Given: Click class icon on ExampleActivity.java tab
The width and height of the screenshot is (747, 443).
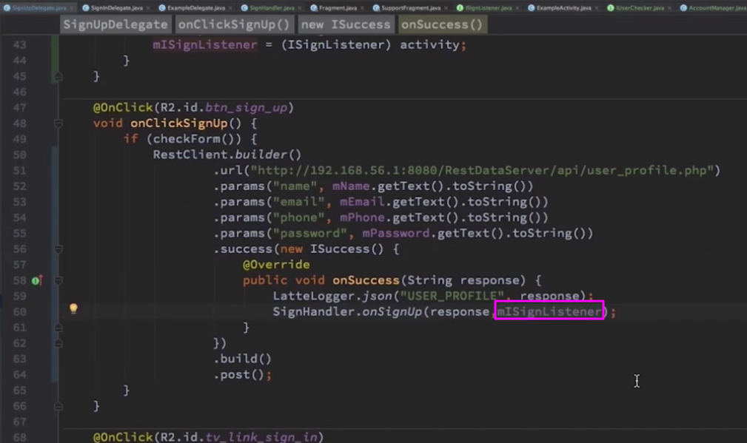Looking at the screenshot, I should [531, 7].
